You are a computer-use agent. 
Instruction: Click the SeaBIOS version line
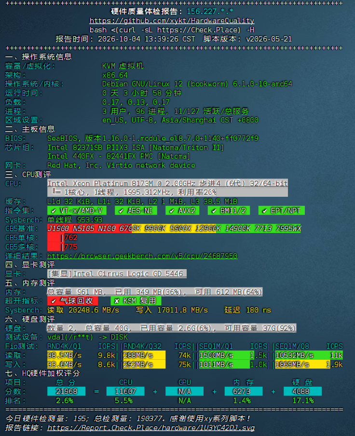(x=153, y=138)
